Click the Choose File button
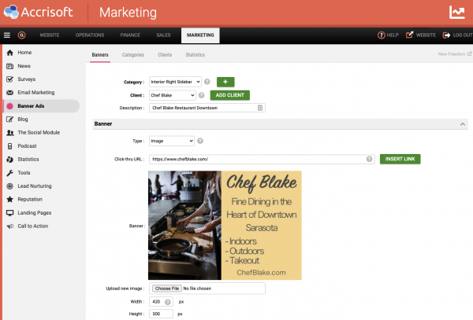 pyautogui.click(x=167, y=289)
